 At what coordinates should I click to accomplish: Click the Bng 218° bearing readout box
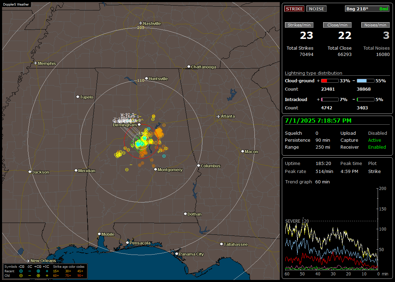[x=367, y=9]
